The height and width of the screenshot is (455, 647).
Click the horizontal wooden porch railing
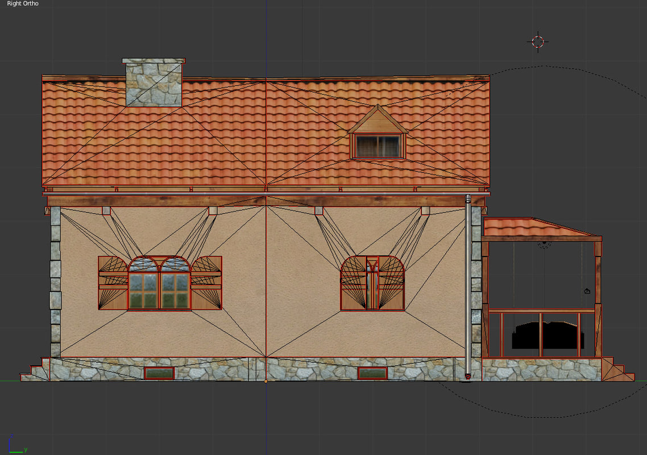[541, 311]
